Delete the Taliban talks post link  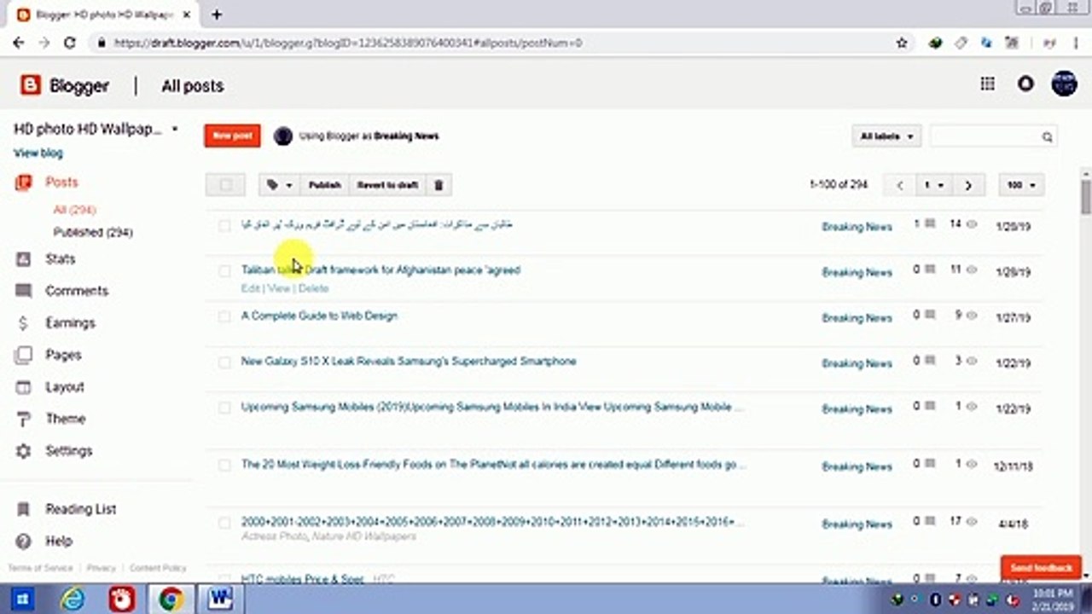(313, 288)
